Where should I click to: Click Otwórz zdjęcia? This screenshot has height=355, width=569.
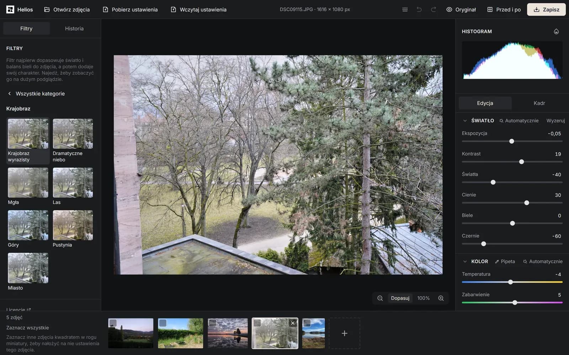point(67,10)
